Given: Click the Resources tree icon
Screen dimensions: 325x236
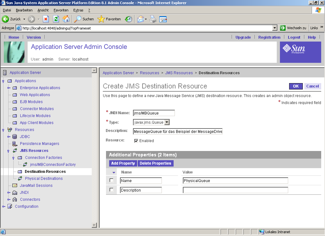Looking at the screenshot, I should click(x=10, y=130).
